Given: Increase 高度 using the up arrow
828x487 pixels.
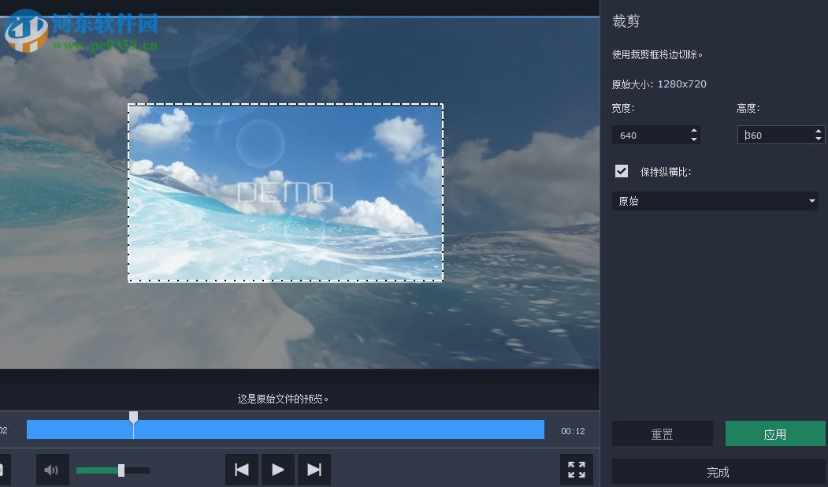Looking at the screenshot, I should point(818,131).
